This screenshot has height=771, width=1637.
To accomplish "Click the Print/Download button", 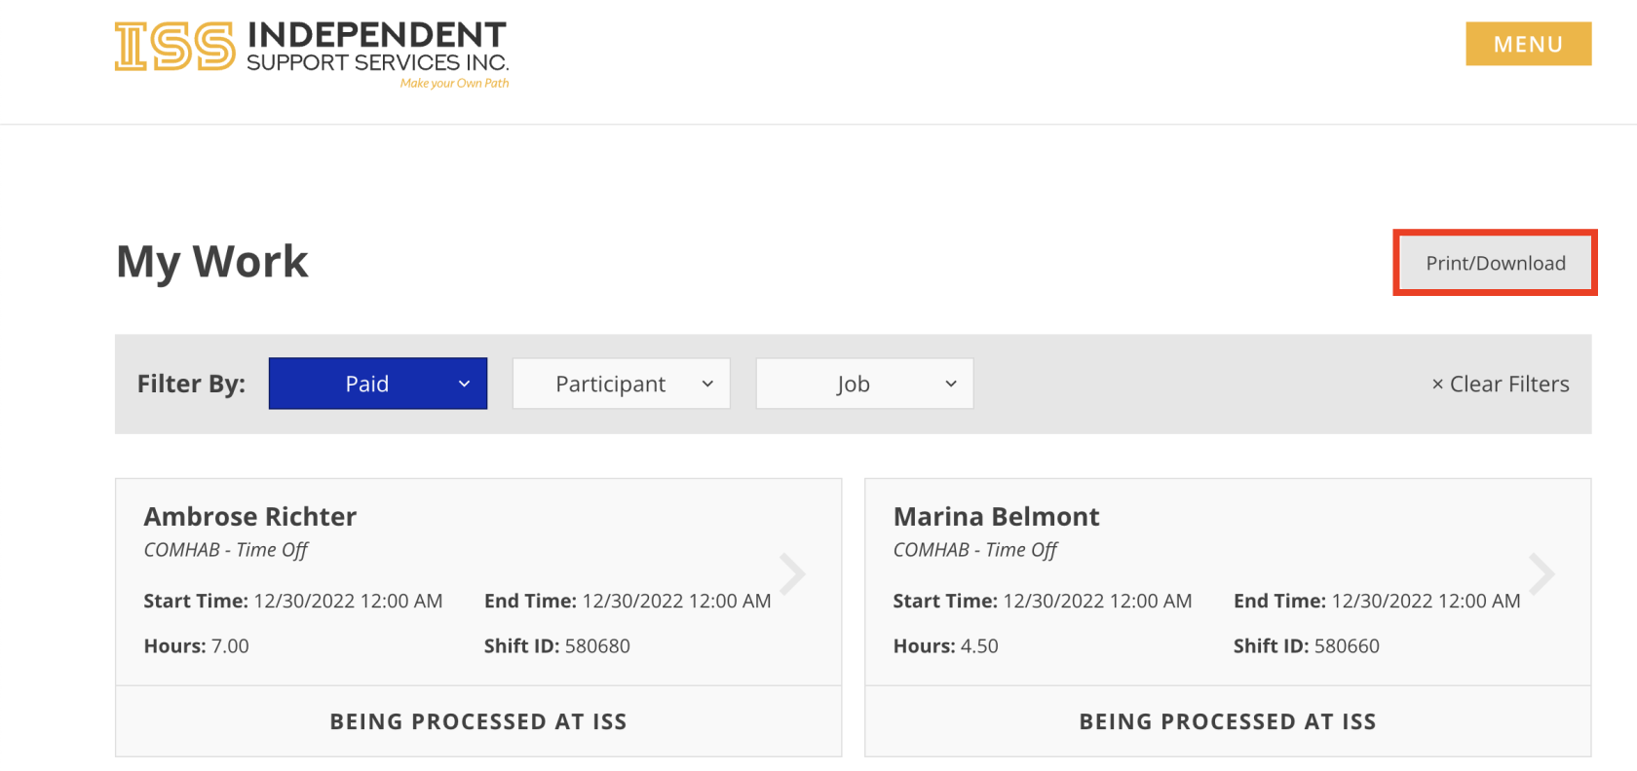I will pos(1495,263).
